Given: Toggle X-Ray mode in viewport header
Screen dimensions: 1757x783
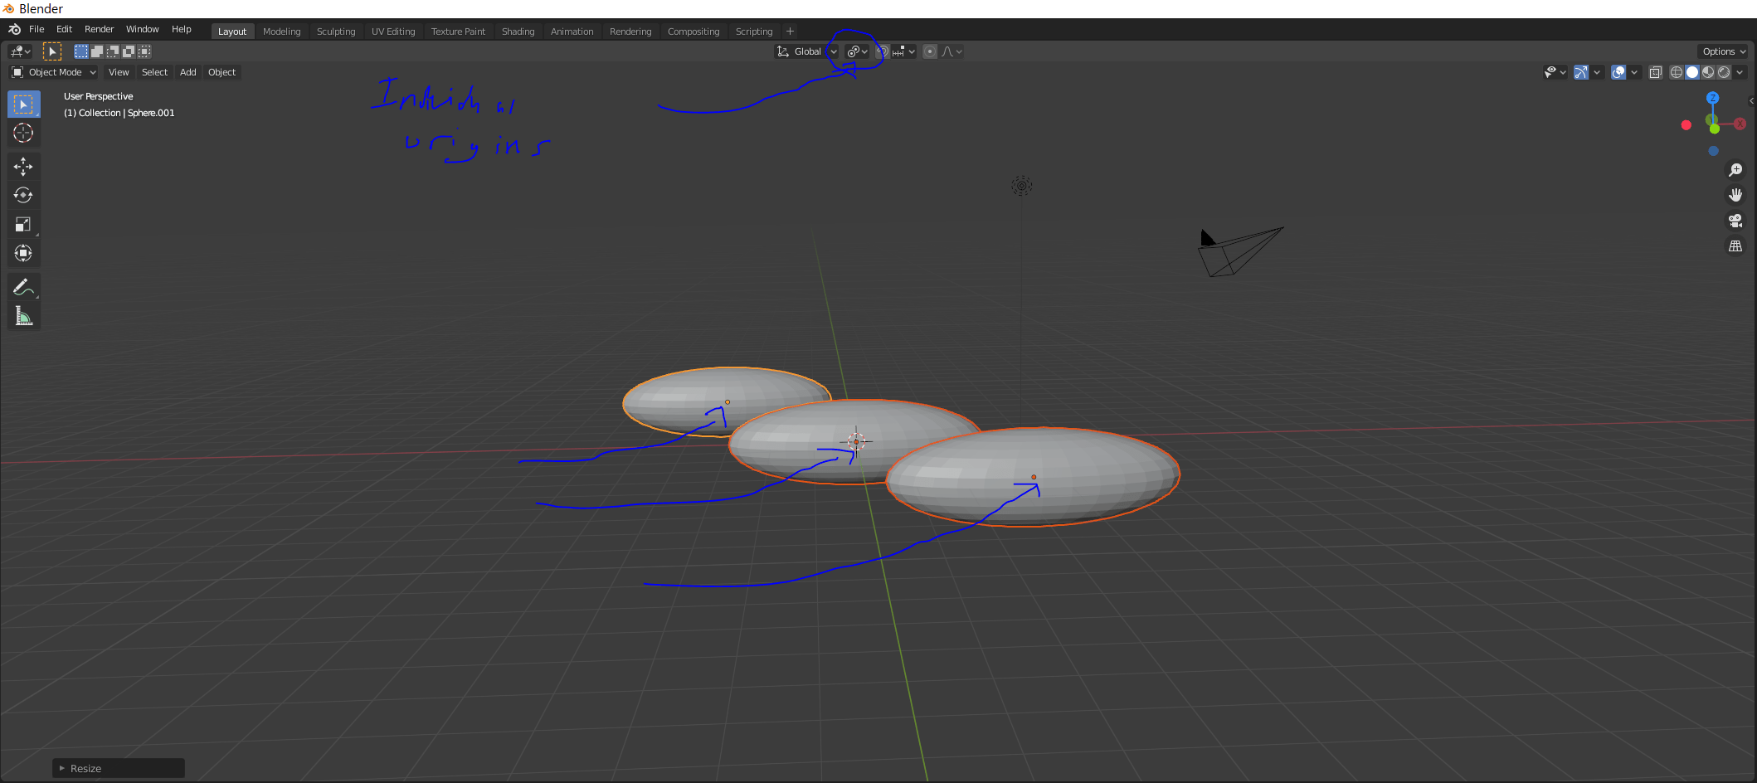Looking at the screenshot, I should (x=1656, y=73).
